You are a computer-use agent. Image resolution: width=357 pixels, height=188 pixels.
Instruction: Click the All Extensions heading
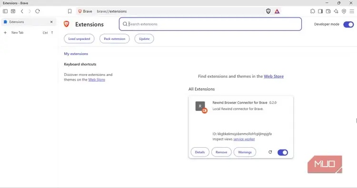tap(201, 89)
